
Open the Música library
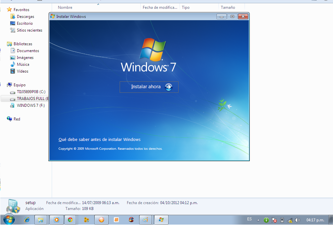[x=23, y=64]
